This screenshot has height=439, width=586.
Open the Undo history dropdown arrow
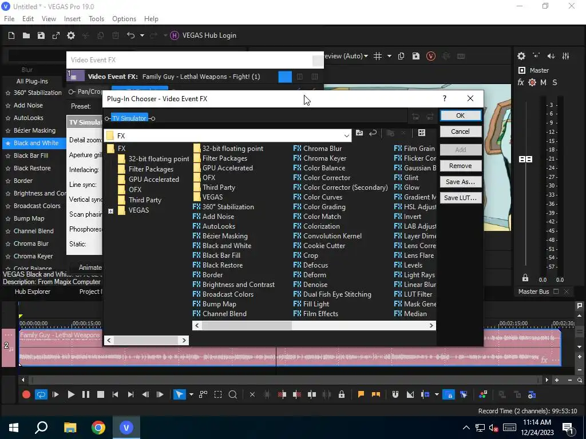142,35
